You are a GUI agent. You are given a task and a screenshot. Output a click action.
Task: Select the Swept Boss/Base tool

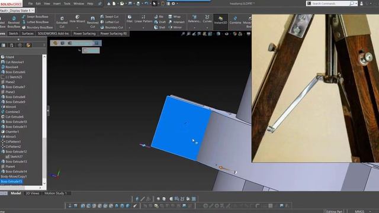(35, 17)
